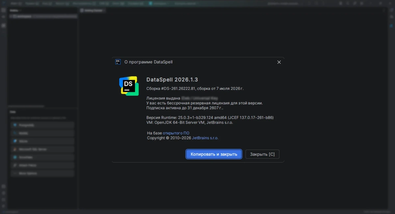Close the О программе DataSpell dialog with X

pos(279,62)
